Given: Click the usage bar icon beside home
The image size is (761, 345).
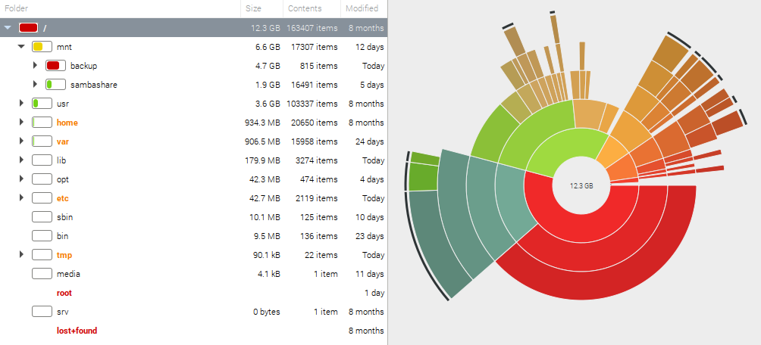Looking at the screenshot, I should click(x=42, y=123).
